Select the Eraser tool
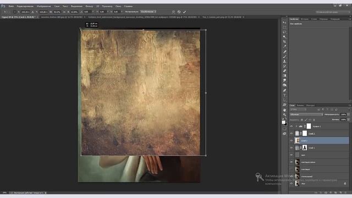The width and height of the screenshot is (352, 198). pos(284,71)
